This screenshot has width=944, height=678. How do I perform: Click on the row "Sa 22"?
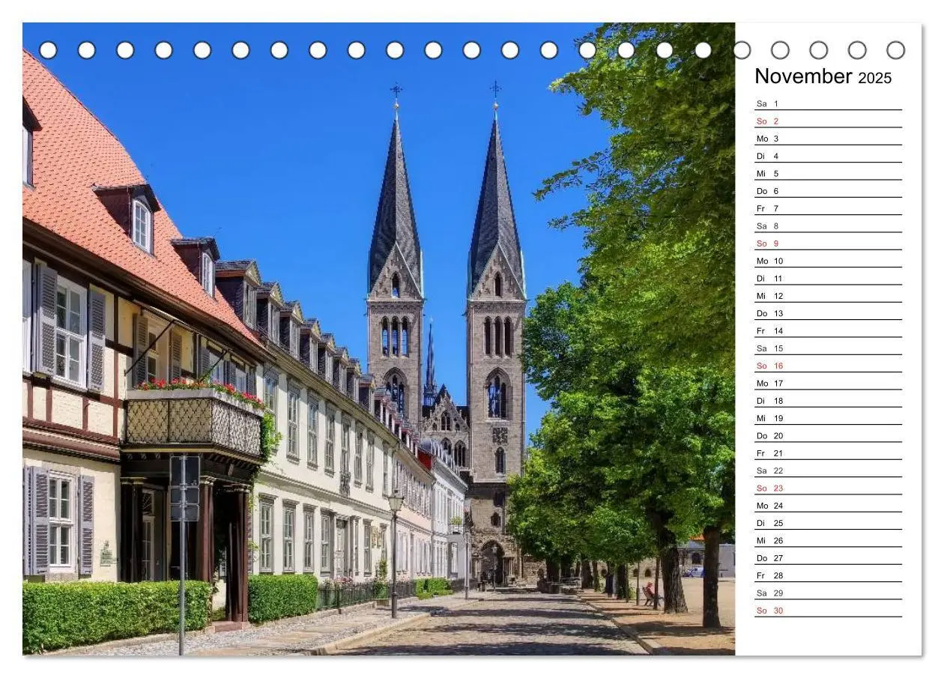828,470
